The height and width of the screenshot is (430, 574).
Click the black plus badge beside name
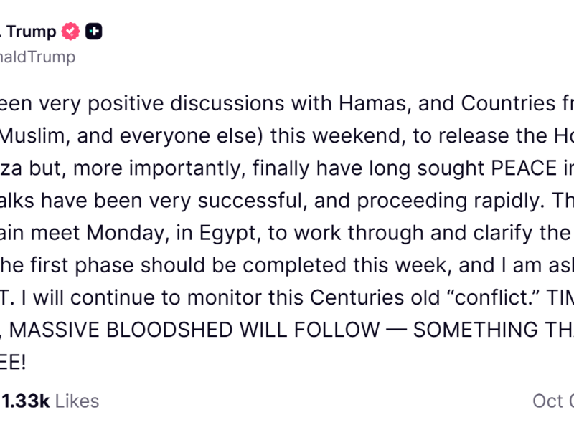pos(94,32)
